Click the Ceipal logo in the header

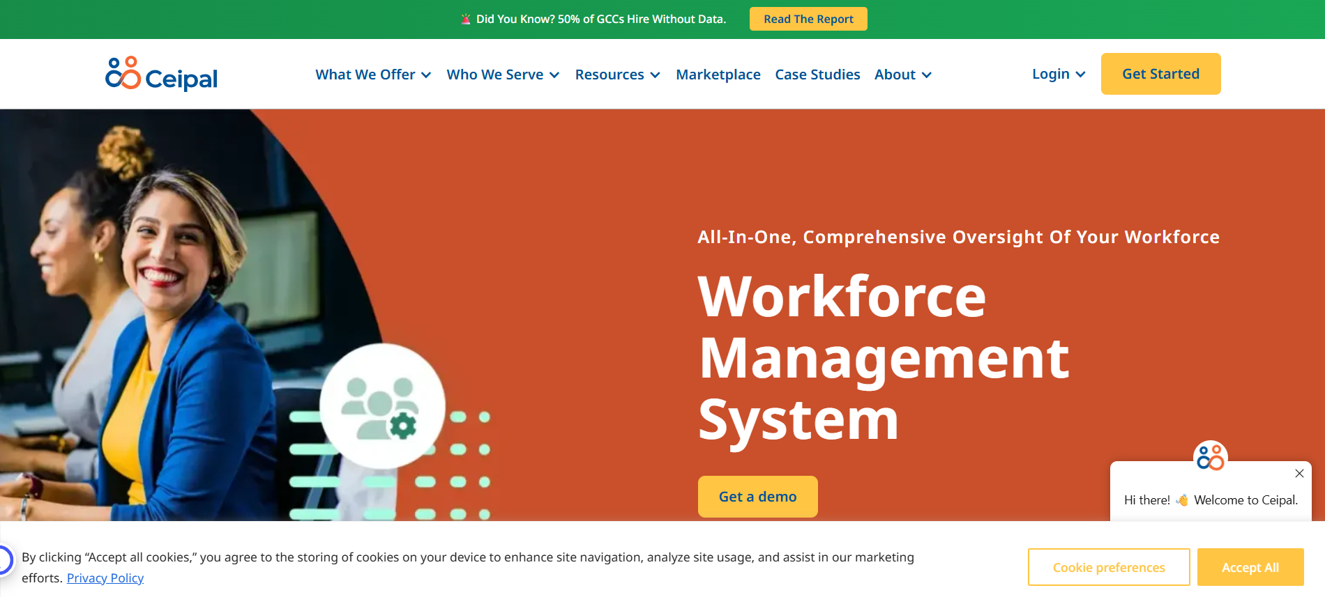click(x=161, y=74)
